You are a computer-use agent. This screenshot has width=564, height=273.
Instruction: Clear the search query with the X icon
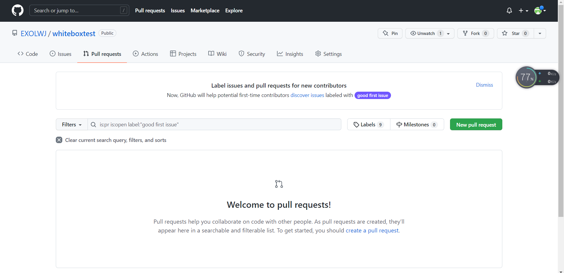click(59, 140)
